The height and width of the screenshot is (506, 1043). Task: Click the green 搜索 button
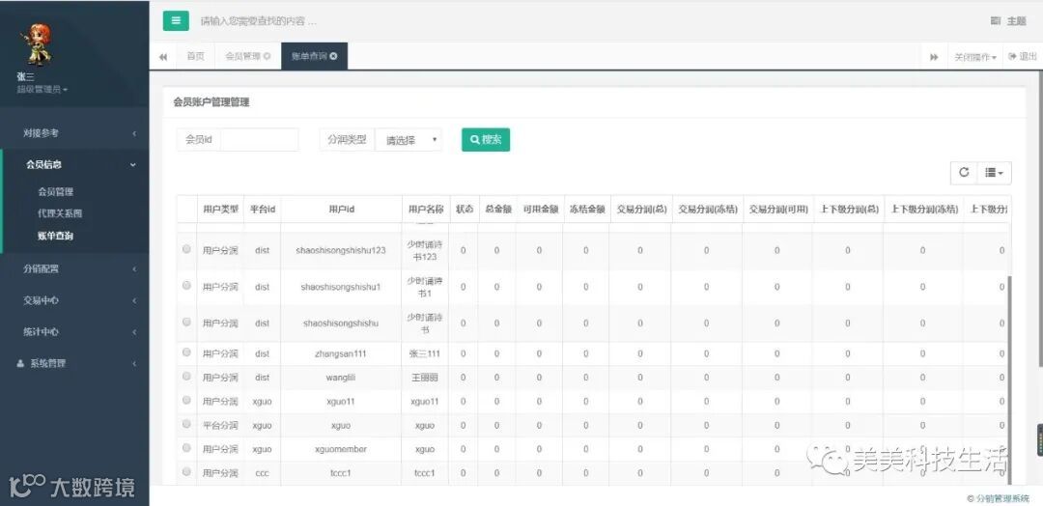coord(486,140)
